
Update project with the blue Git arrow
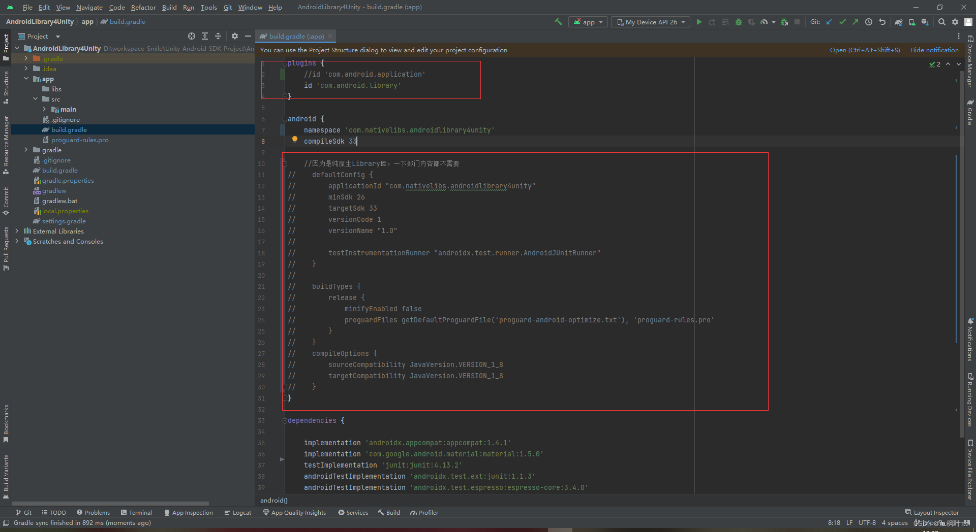[x=830, y=22]
